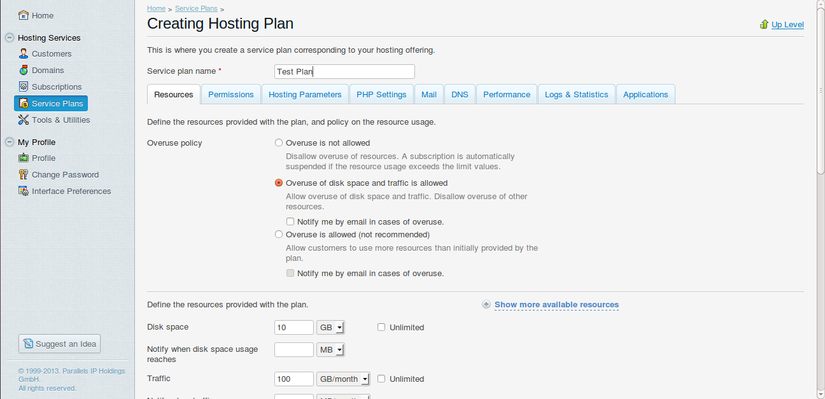Click the Tools & Utilities wrench icon
The image size is (825, 399).
pyautogui.click(x=24, y=120)
